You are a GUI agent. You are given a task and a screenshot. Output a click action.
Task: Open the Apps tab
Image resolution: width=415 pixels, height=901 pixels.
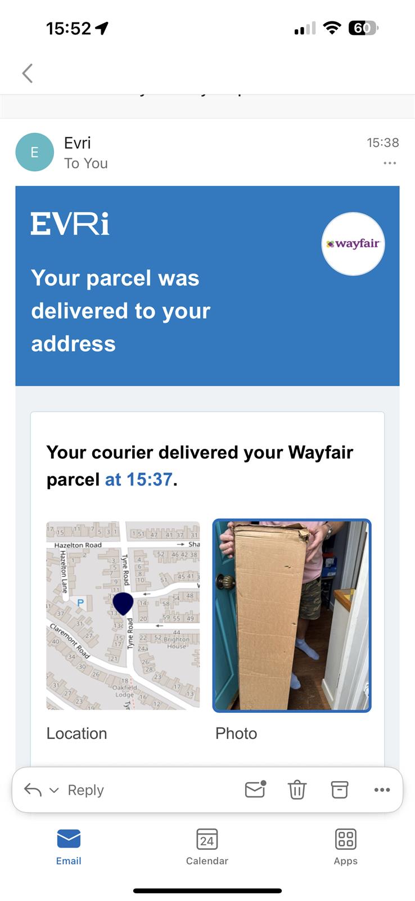tap(345, 847)
